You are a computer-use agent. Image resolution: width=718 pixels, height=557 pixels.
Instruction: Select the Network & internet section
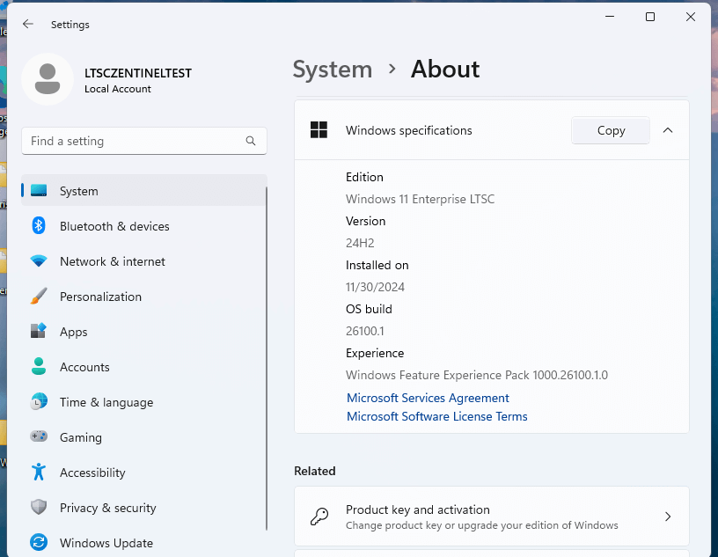(113, 261)
